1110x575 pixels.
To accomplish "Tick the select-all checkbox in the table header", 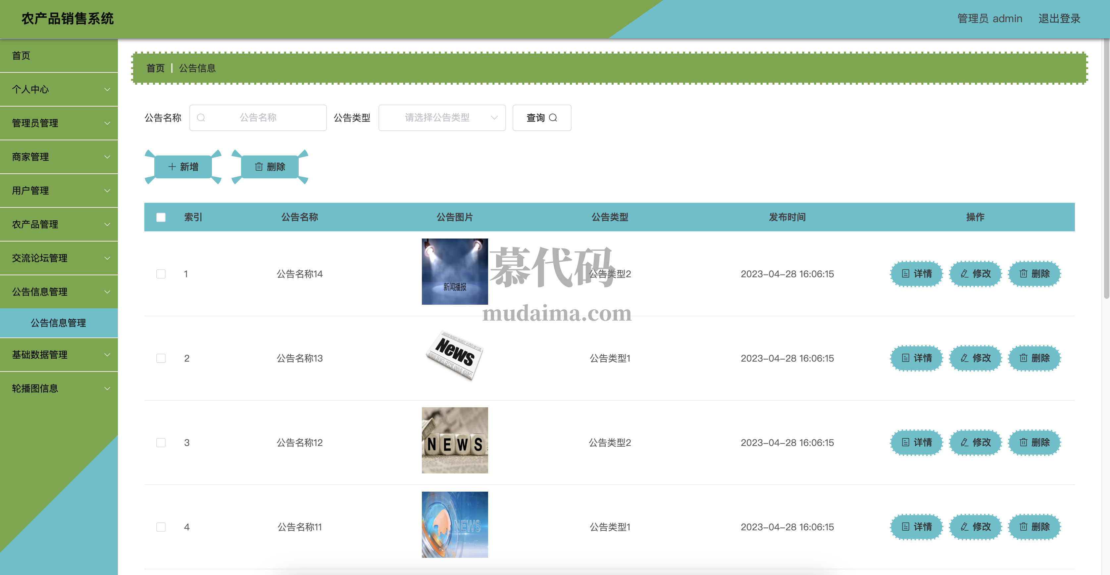I will pos(161,217).
